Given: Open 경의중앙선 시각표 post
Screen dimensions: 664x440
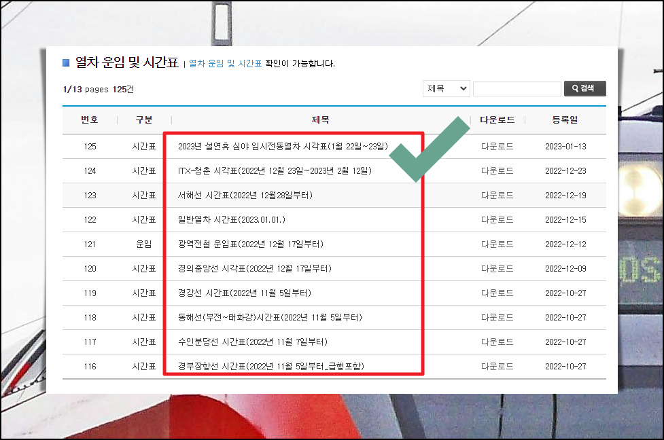Looking at the screenshot, I should click(x=254, y=269).
